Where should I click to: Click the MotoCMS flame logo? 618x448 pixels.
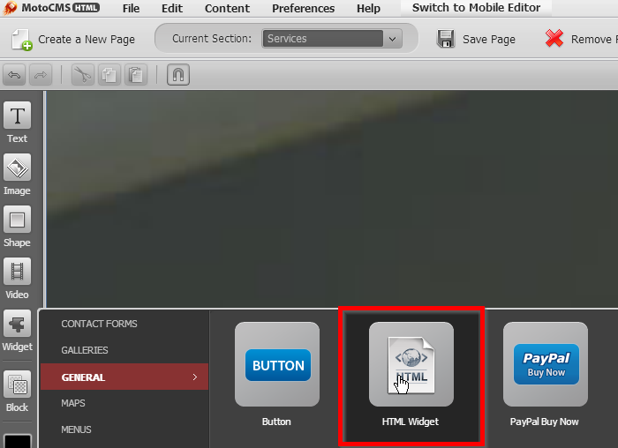(10, 7)
